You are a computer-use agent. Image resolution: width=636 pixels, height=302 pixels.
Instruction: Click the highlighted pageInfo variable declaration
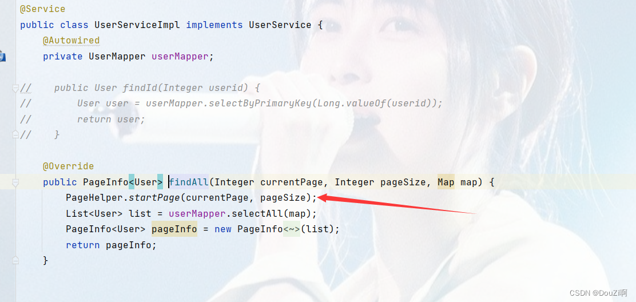174,229
